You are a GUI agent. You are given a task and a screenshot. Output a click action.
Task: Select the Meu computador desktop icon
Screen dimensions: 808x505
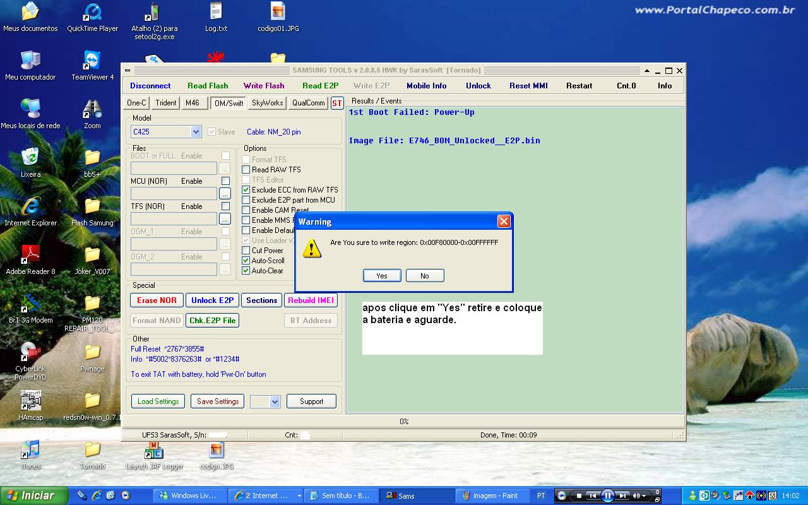pyautogui.click(x=30, y=66)
